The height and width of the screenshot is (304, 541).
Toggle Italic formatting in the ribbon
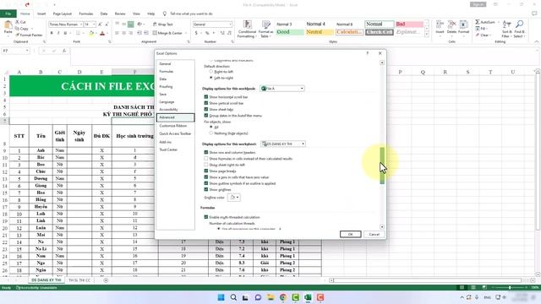coord(58,33)
